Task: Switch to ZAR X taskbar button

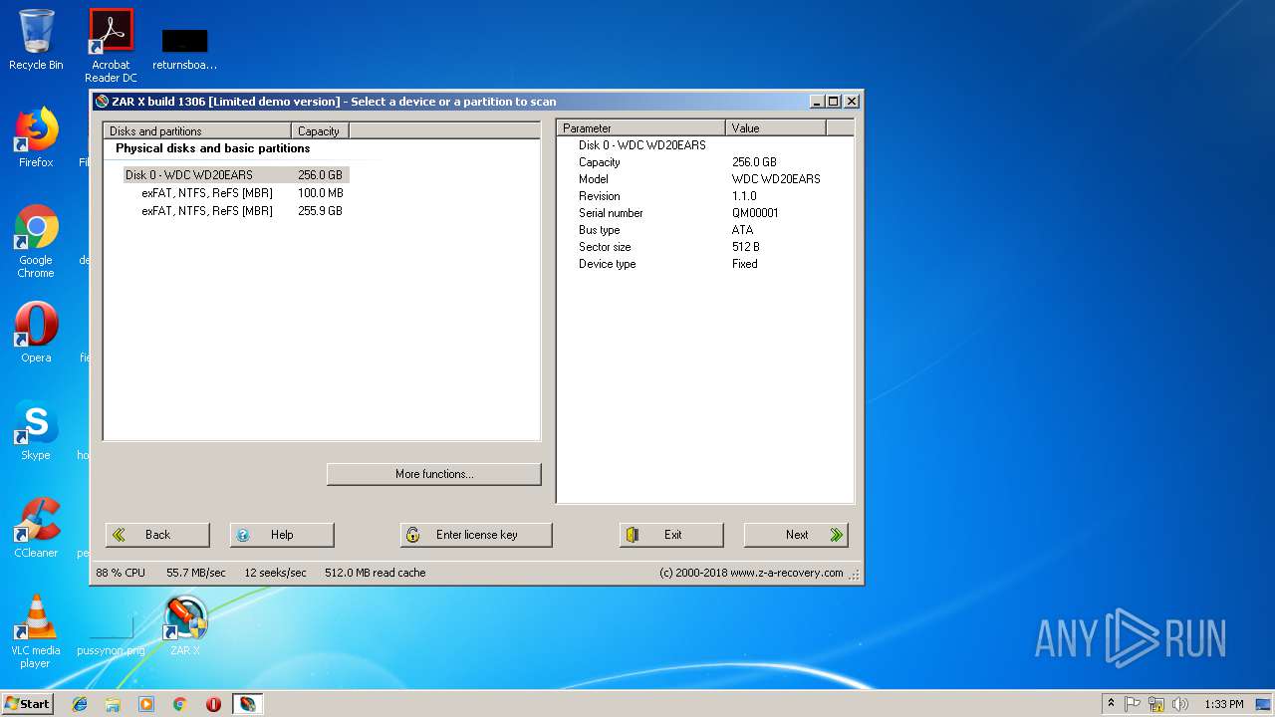Action: (247, 704)
